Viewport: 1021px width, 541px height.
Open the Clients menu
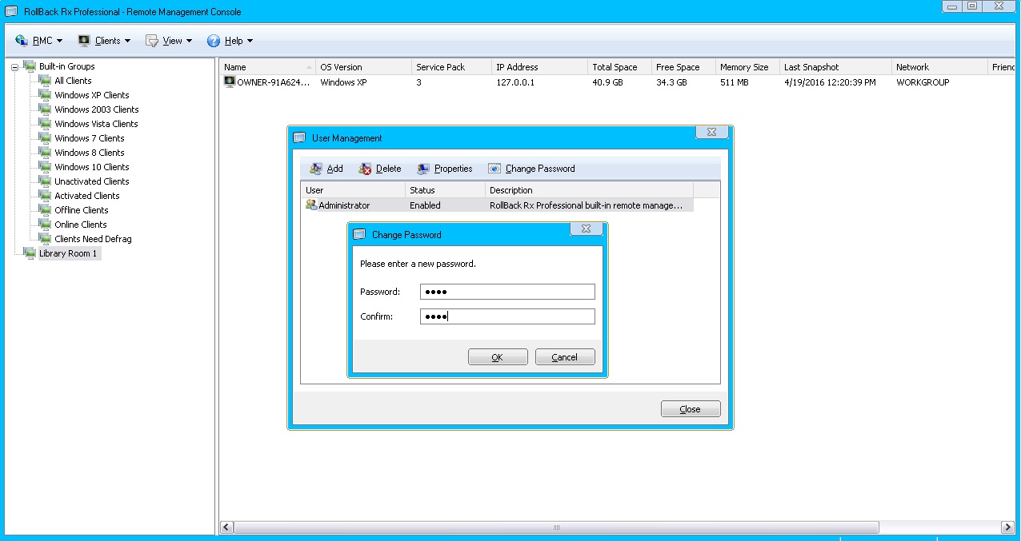click(x=104, y=41)
